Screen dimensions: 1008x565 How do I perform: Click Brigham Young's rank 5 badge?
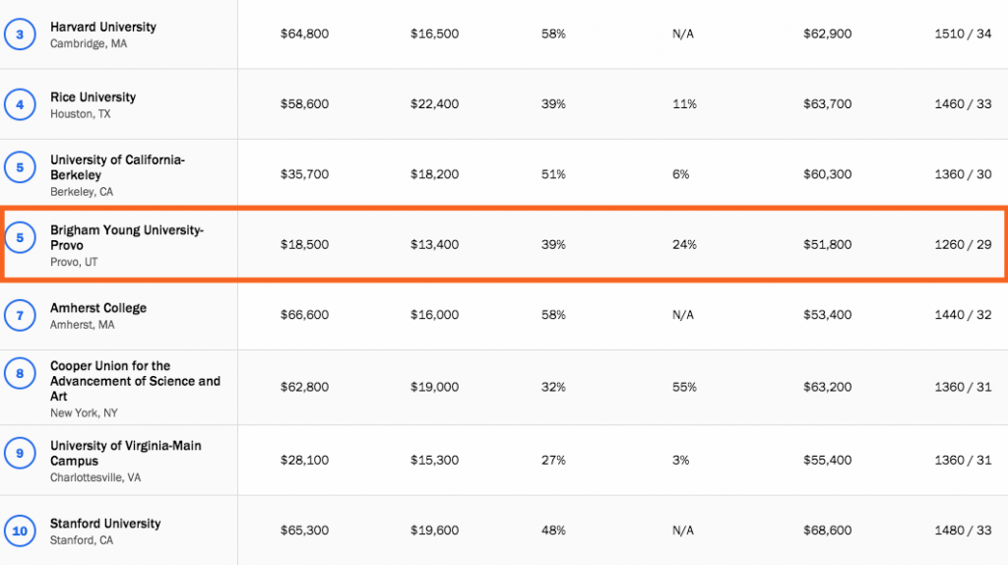tap(20, 238)
